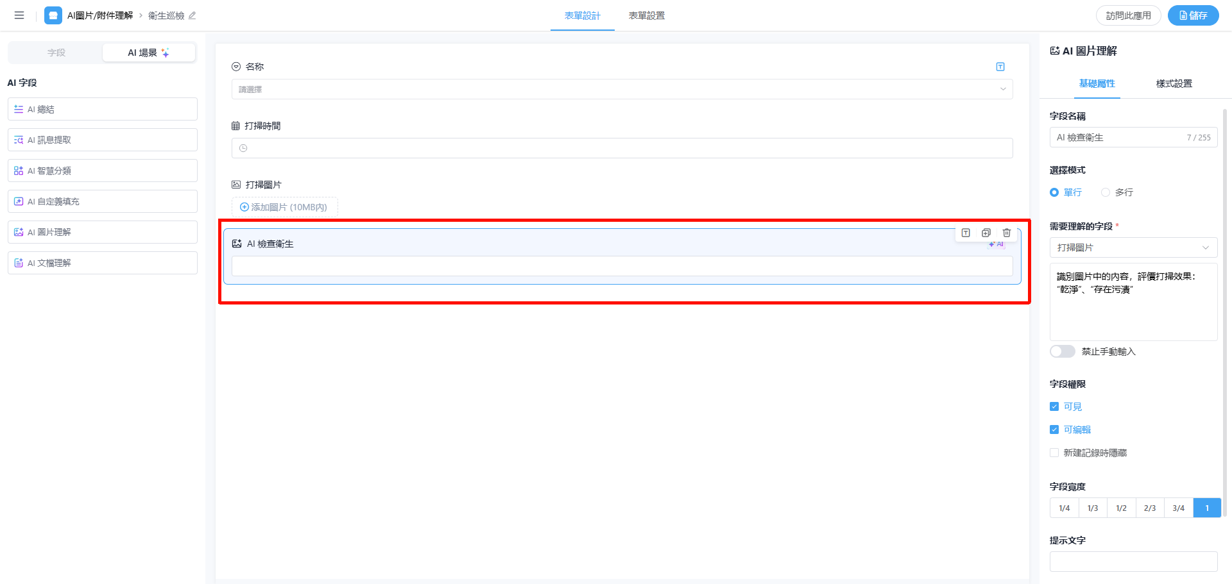Duplicate the AI 檢查衛生 field via copy icon
Screen dimensions: 1232x584
coord(986,233)
